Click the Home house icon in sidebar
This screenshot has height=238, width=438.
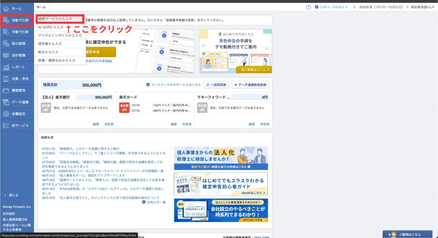(x=6, y=9)
